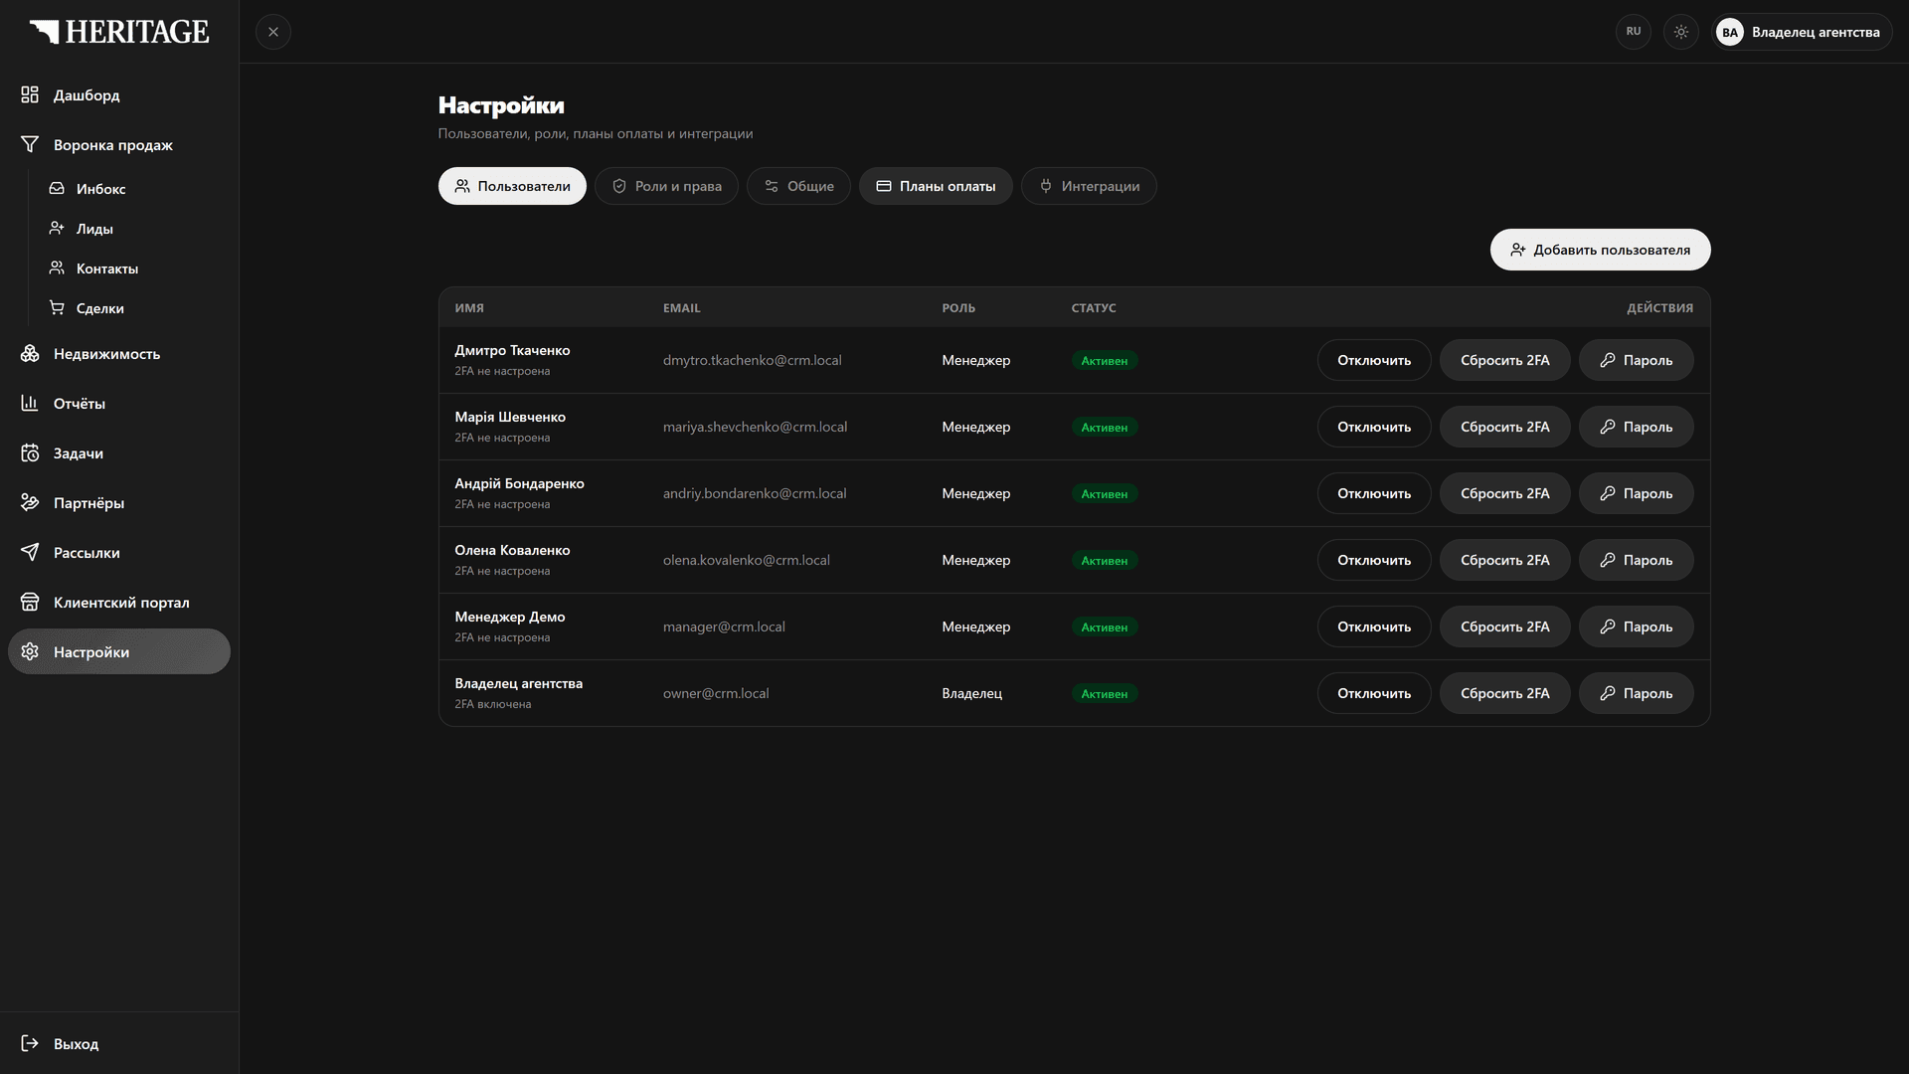Collapse sidebar with the X button
1909x1074 pixels.
click(x=273, y=32)
